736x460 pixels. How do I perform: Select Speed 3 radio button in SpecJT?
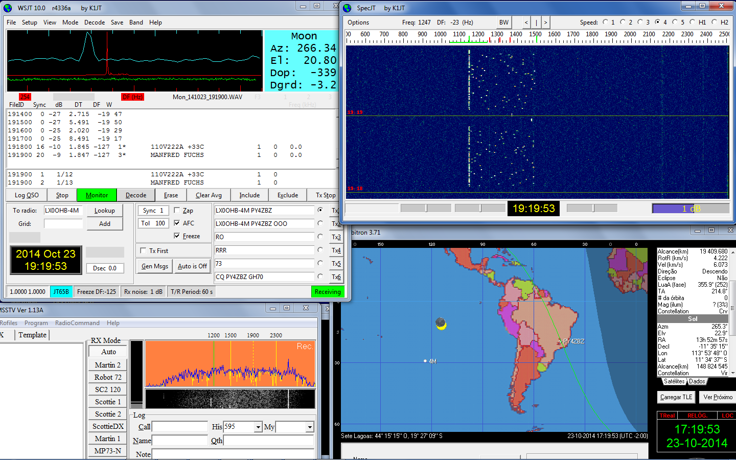click(x=640, y=22)
